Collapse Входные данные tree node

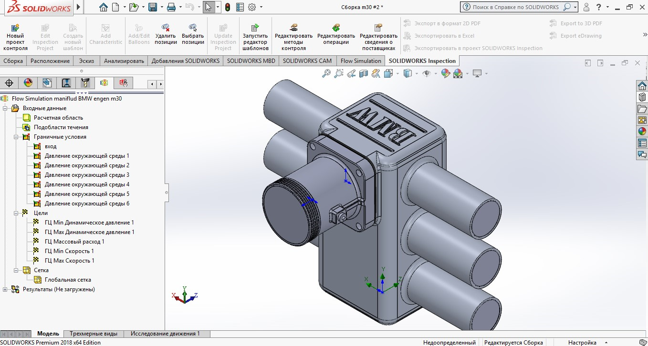click(5, 108)
